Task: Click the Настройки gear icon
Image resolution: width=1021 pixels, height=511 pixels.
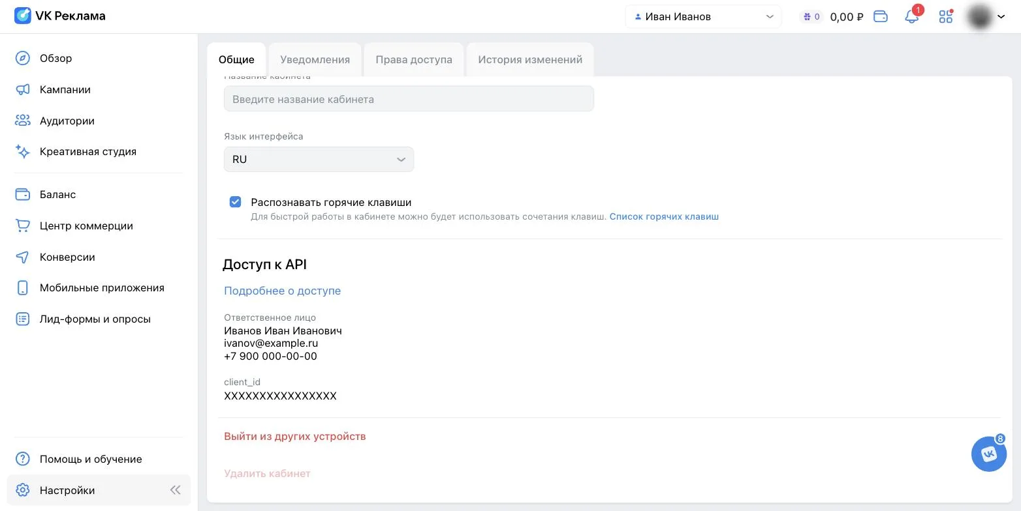Action: click(23, 490)
